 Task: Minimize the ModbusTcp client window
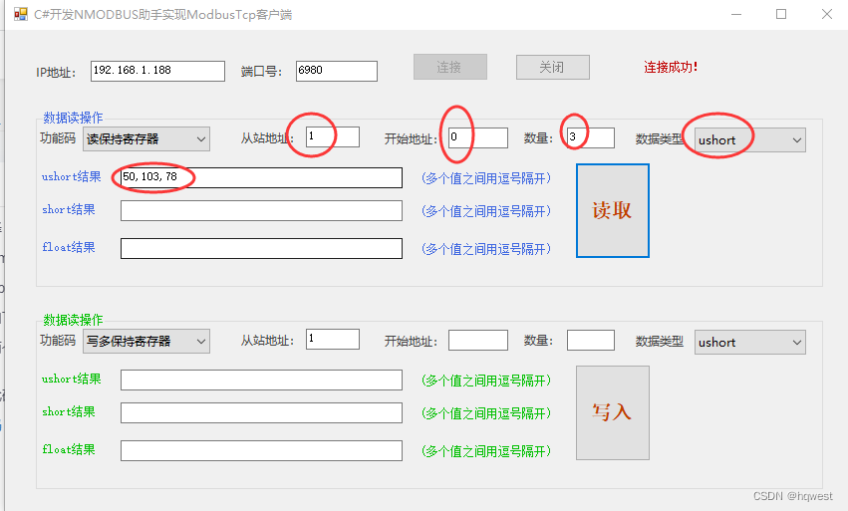(x=736, y=14)
